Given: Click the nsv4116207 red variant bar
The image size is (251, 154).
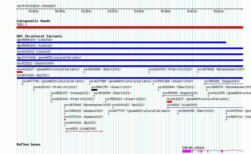Looking at the screenshot, I should (x=19, y=72).
